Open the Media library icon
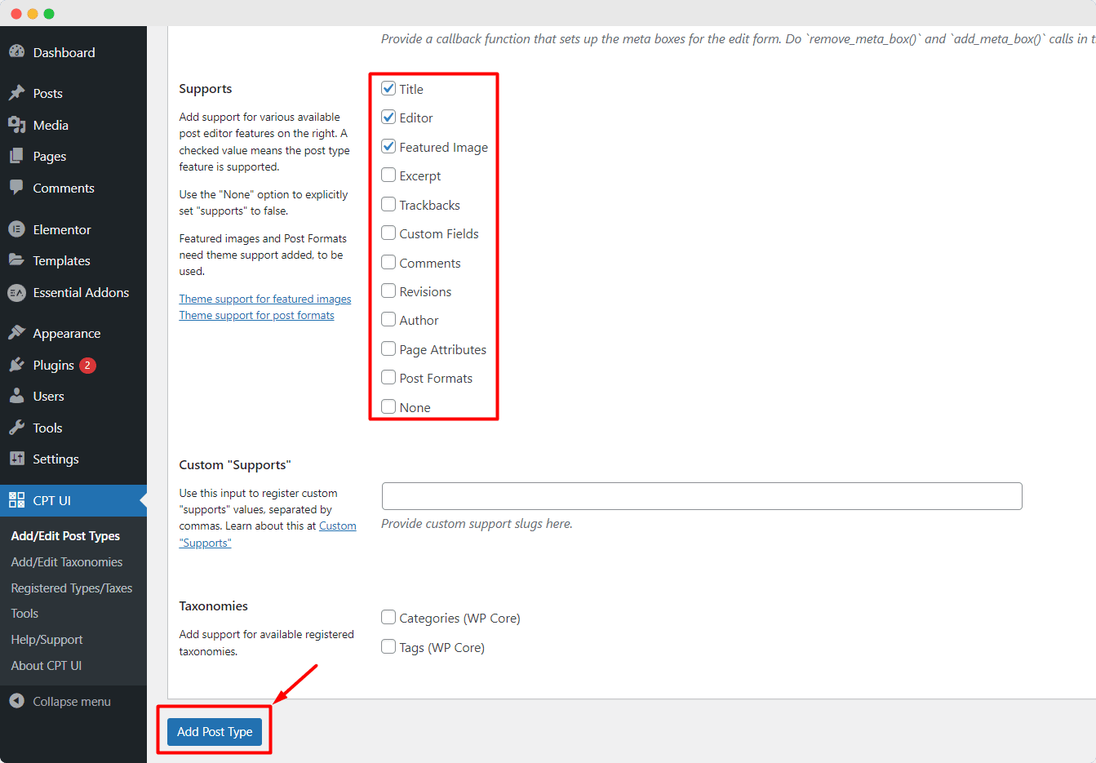1096x763 pixels. (18, 125)
